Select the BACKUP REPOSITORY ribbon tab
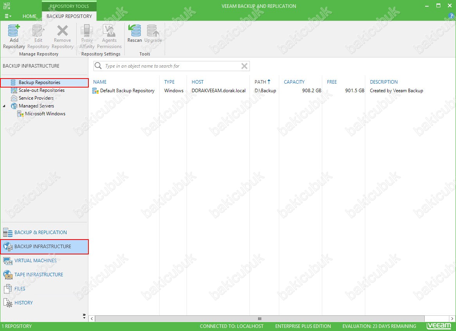 [x=69, y=16]
